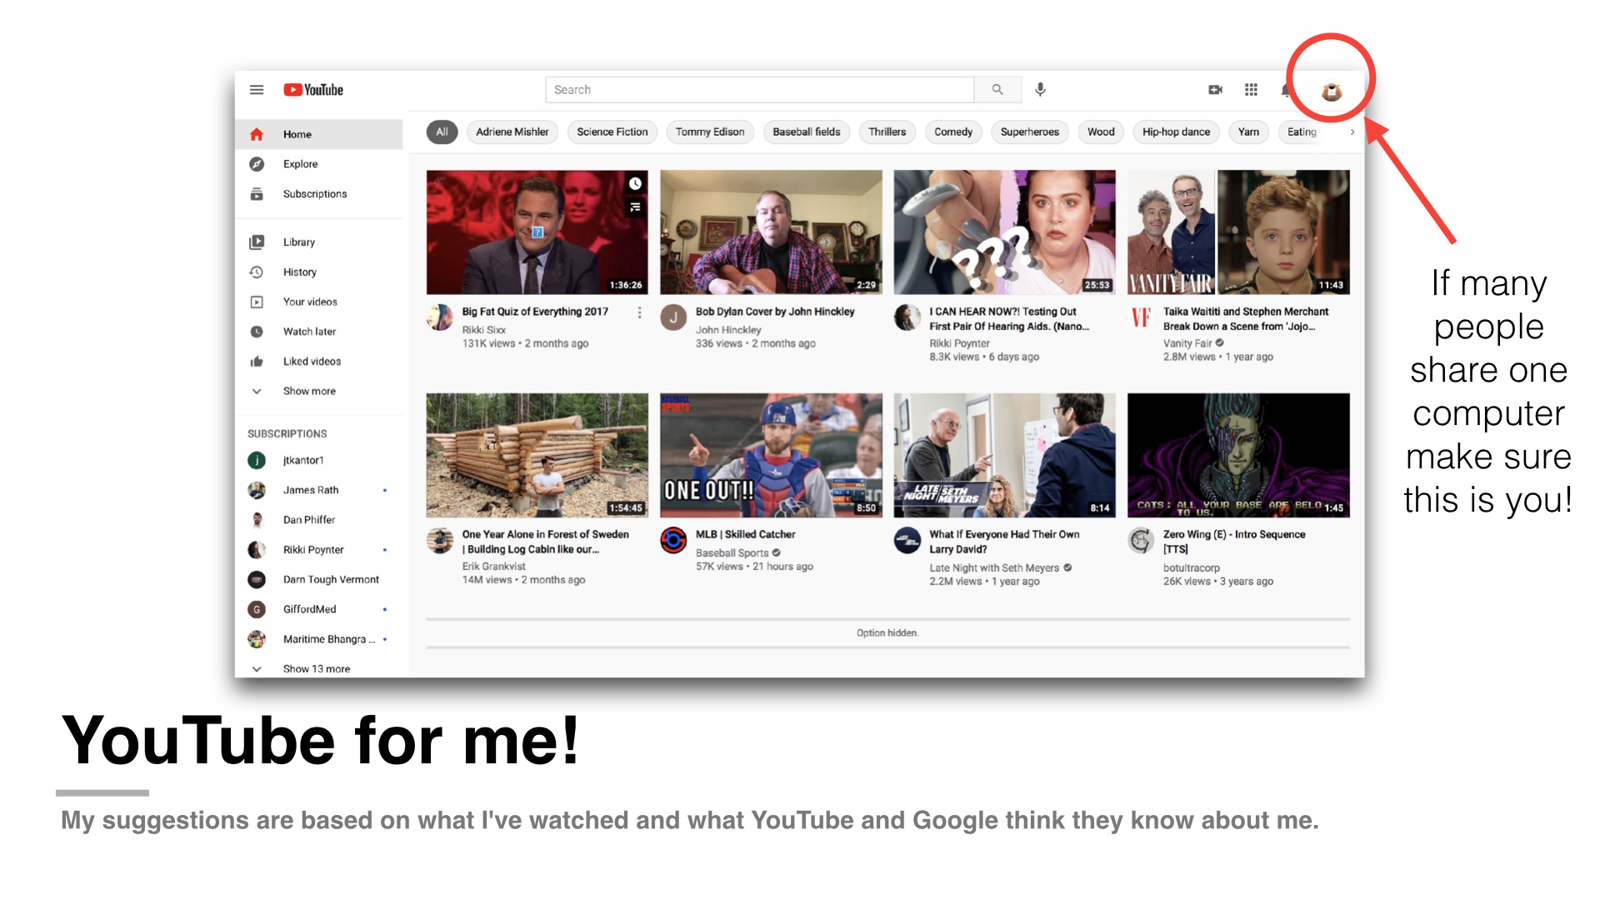The width and height of the screenshot is (1600, 900).
Task: Click botultracorp channel avatar
Action: [x=1141, y=540]
